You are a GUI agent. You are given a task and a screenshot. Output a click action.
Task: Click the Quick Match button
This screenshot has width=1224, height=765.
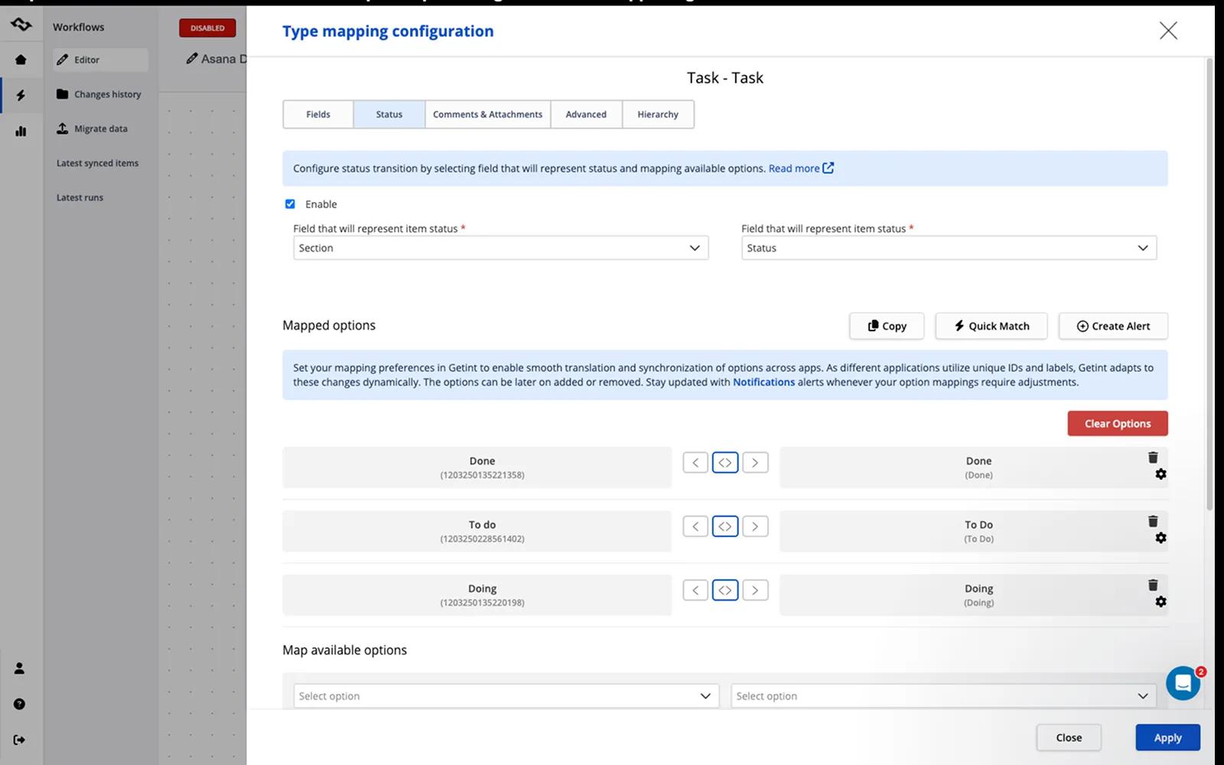click(x=991, y=326)
